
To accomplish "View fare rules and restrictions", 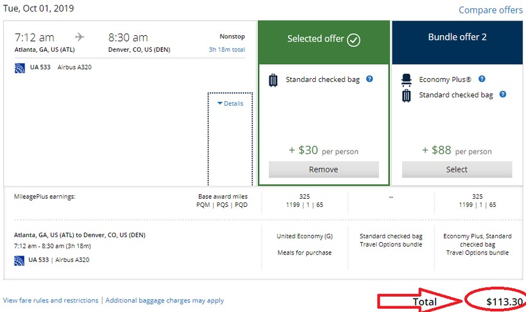I will point(51,300).
